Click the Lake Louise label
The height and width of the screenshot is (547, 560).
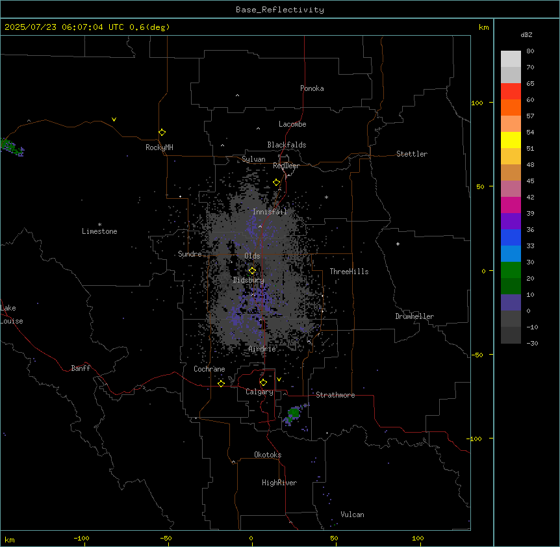point(12,314)
